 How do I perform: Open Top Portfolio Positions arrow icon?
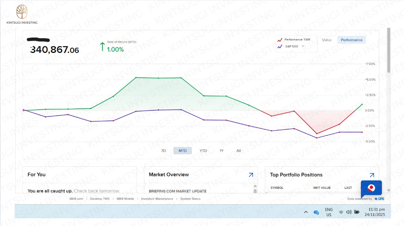372,175
